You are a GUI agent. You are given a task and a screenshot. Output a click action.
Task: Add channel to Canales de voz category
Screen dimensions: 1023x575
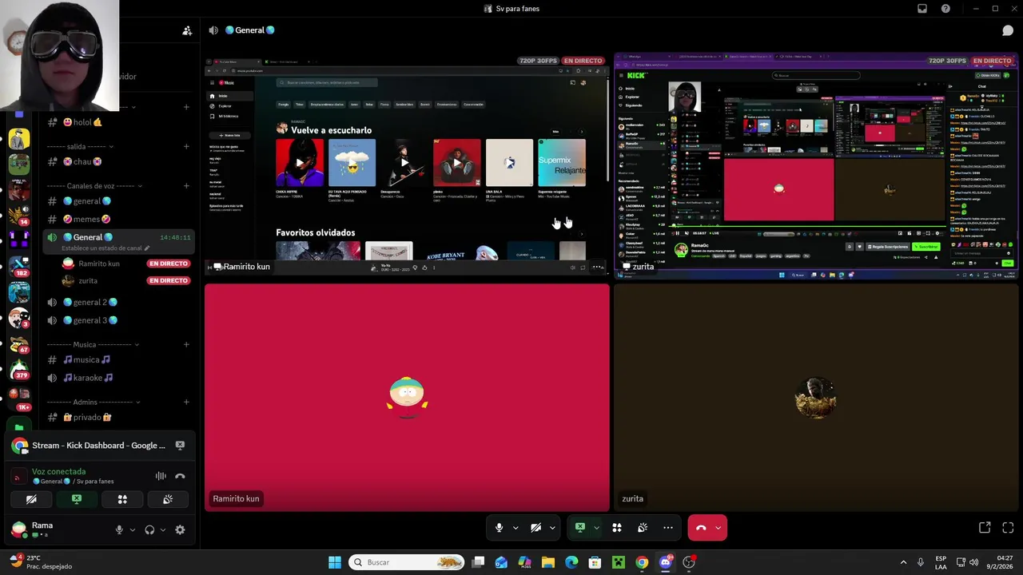click(x=186, y=186)
